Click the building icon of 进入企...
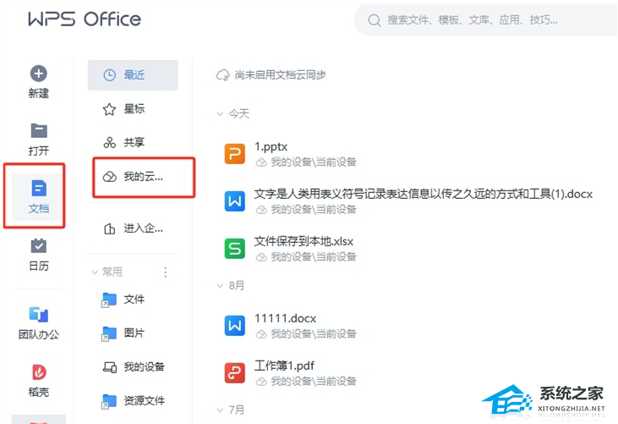618x424 pixels. coord(109,229)
